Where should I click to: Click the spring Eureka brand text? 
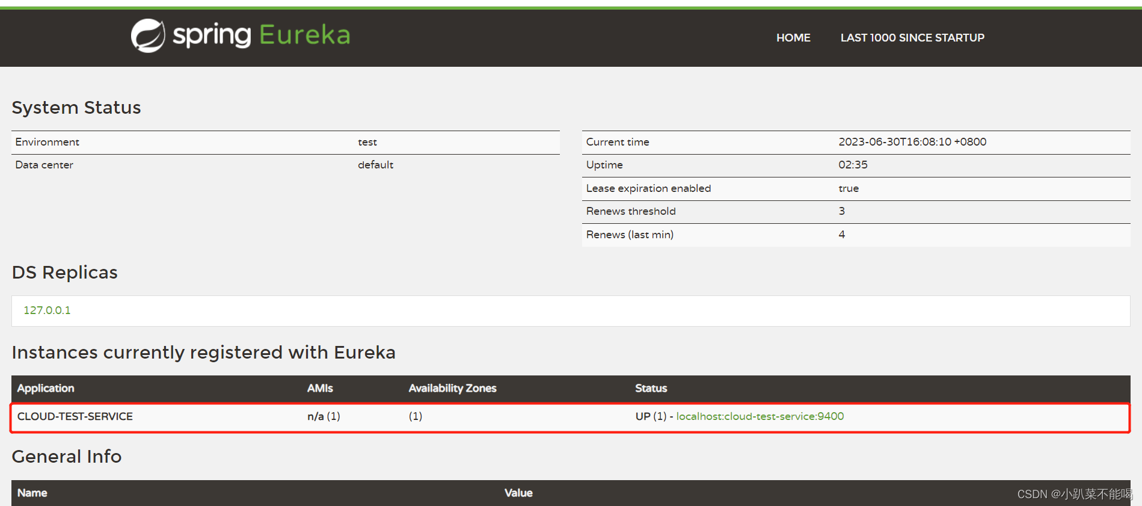pos(262,35)
